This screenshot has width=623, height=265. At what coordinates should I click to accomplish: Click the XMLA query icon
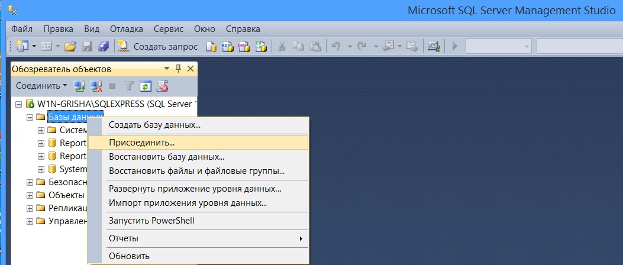pyautogui.click(x=260, y=47)
